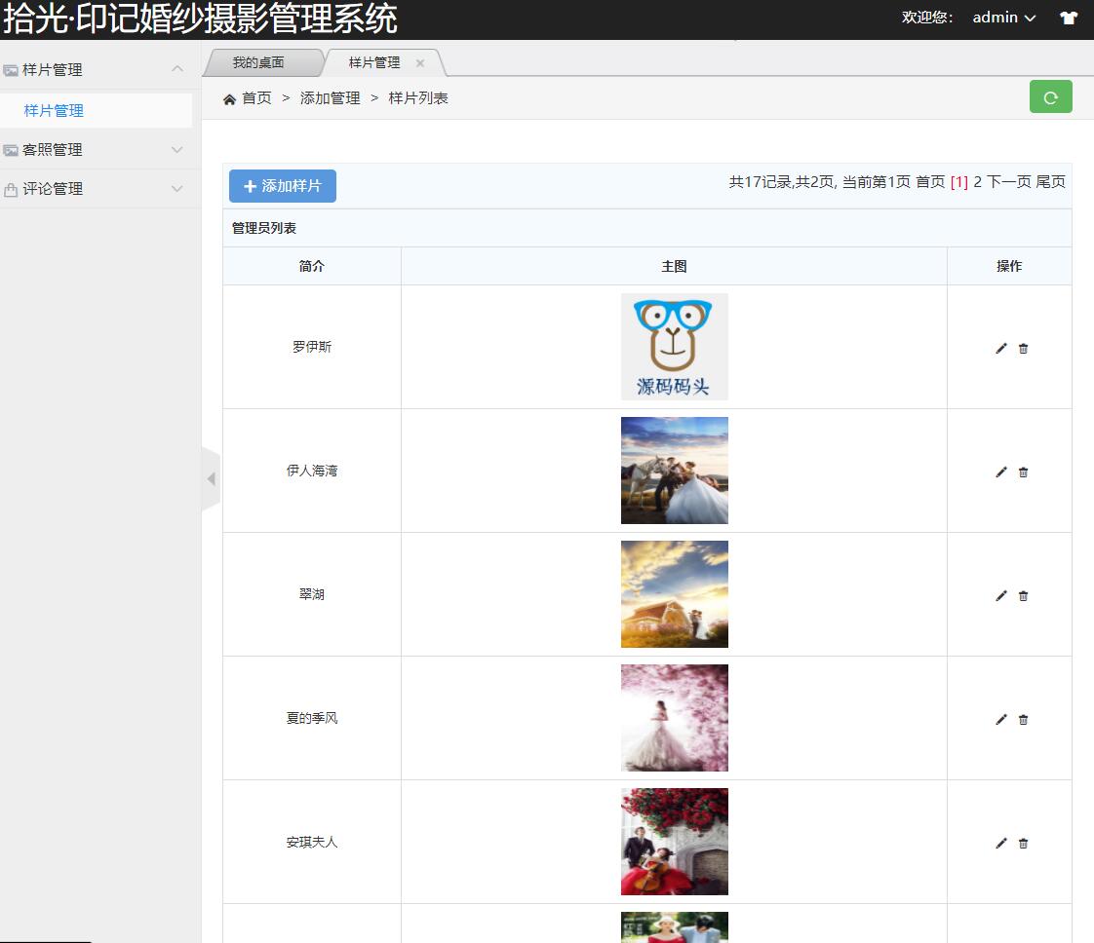Go to page 2 in pagination
This screenshot has height=943, width=1094.
coord(978,182)
